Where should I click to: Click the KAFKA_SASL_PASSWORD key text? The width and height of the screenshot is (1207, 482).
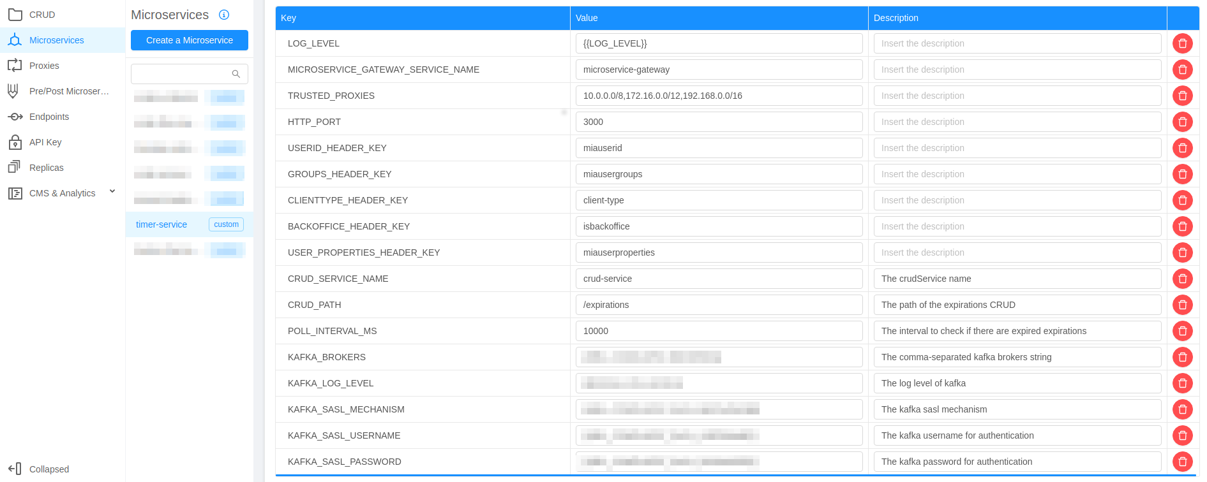pyautogui.click(x=345, y=462)
